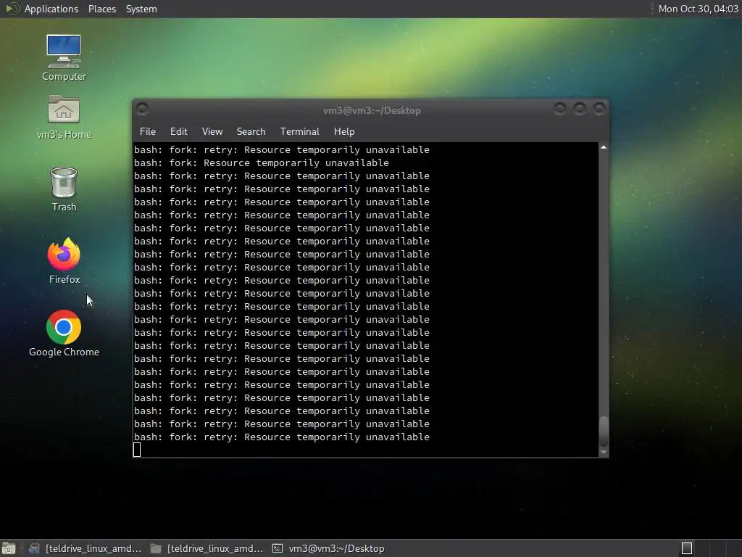Image resolution: width=742 pixels, height=557 pixels.
Task: Open the terminal File menu
Action: [148, 132]
